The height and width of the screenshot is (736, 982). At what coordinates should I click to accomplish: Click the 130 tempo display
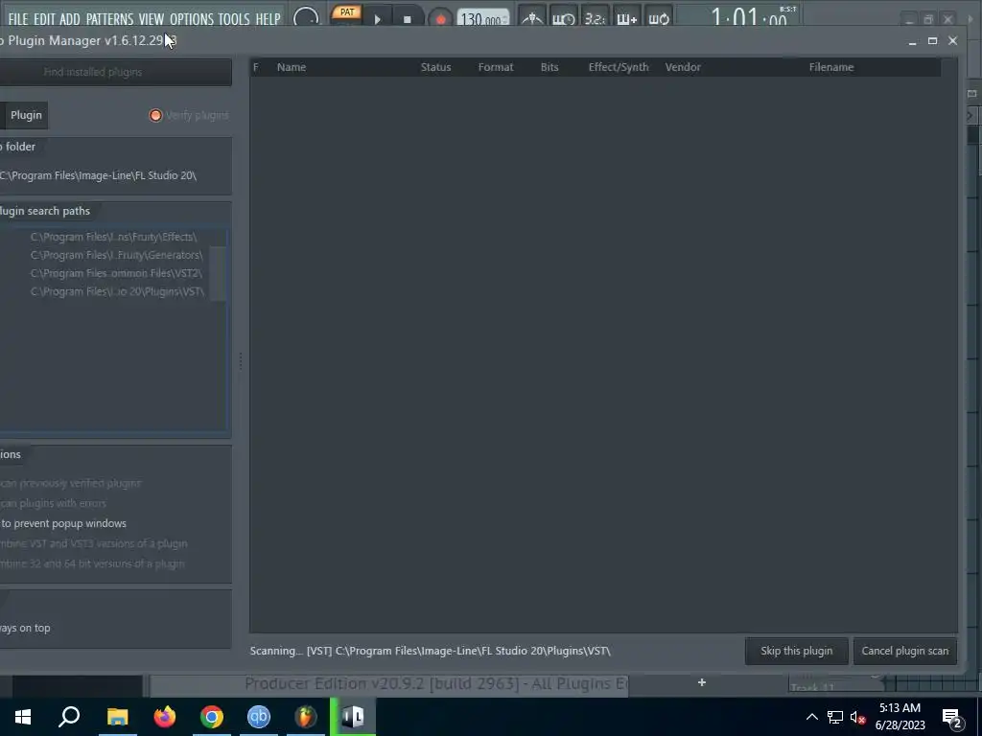pos(483,19)
